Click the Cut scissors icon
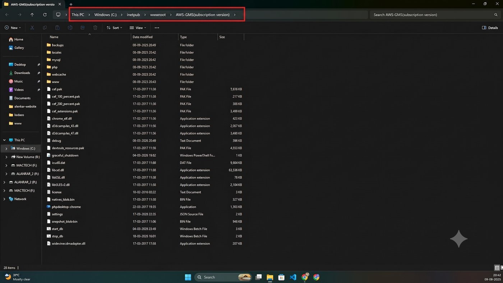The width and height of the screenshot is (503, 283). (32, 28)
